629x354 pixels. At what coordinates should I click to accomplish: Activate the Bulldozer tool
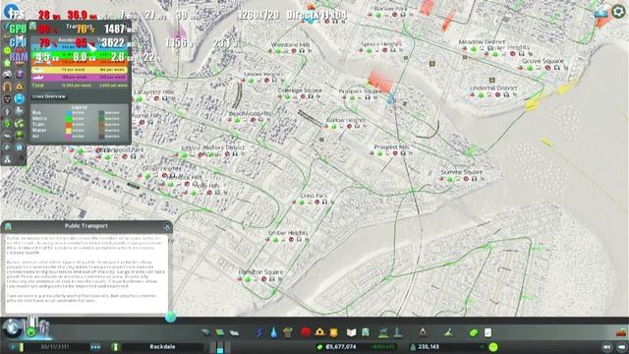pyautogui.click(x=621, y=332)
